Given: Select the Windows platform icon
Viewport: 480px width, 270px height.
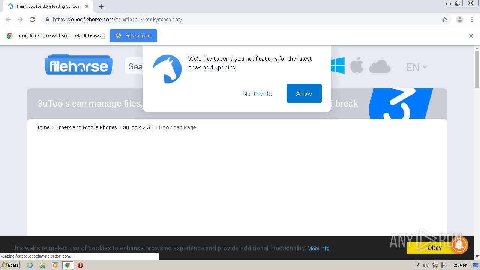Looking at the screenshot, I should (x=337, y=66).
